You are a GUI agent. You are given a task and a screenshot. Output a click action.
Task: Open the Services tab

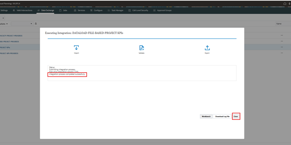(79, 10)
